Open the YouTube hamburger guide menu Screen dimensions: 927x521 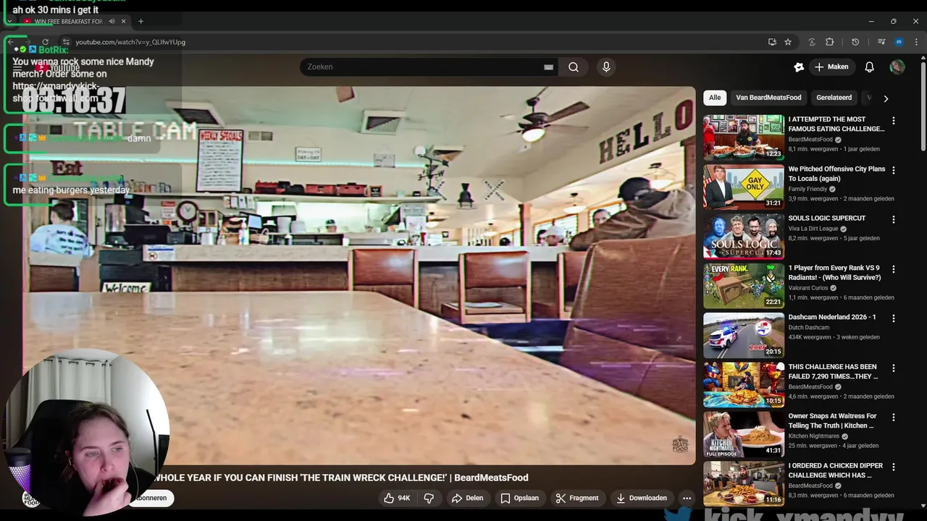click(x=17, y=67)
